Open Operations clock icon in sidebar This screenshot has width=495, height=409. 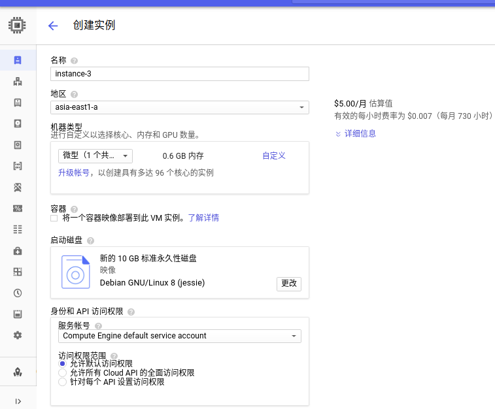click(18, 293)
